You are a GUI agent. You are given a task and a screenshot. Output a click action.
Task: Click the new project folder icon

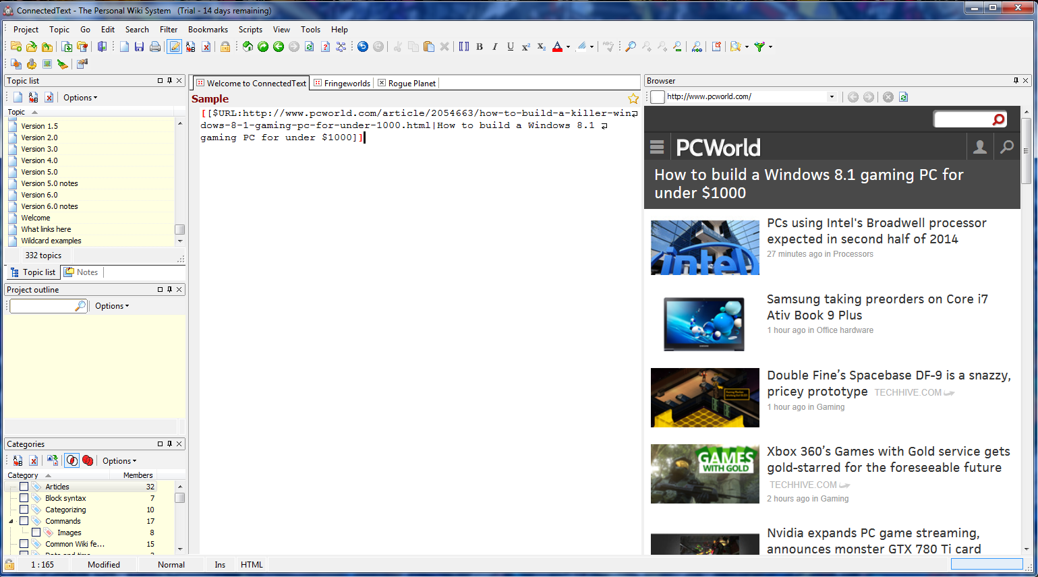(16, 47)
